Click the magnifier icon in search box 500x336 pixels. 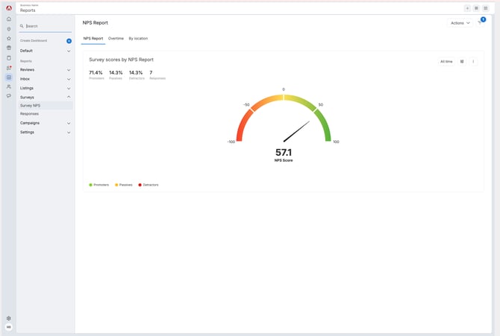[x=22, y=26]
